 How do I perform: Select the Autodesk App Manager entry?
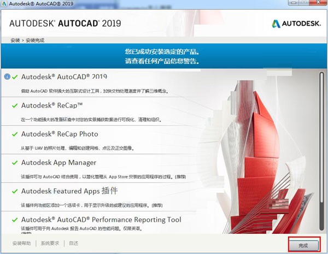(58, 162)
